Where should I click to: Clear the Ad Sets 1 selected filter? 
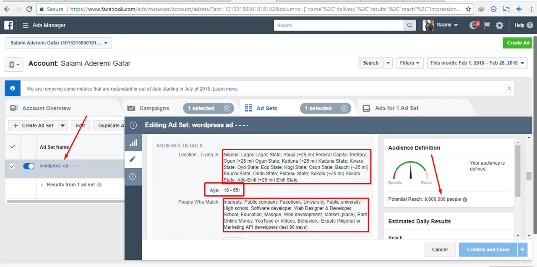coord(344,108)
